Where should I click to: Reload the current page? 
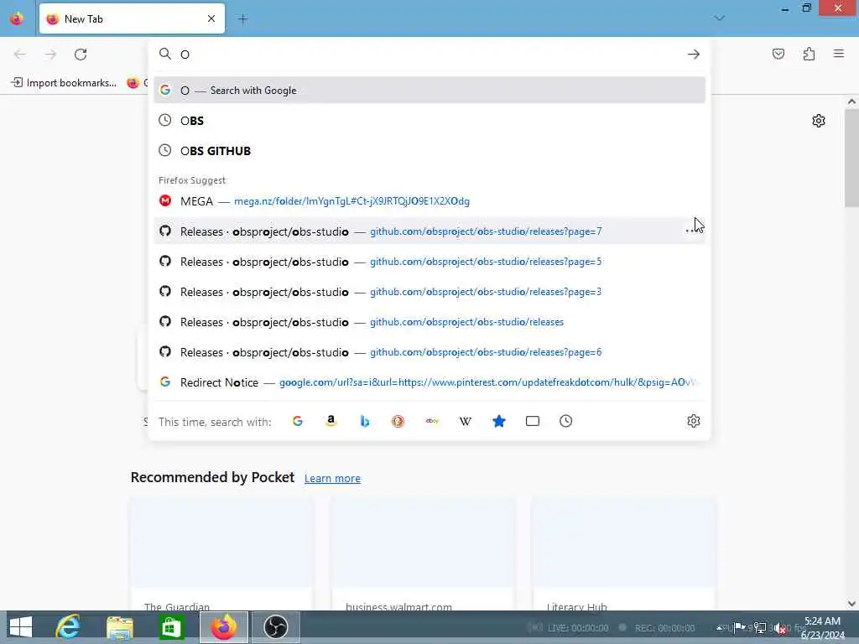(x=81, y=55)
